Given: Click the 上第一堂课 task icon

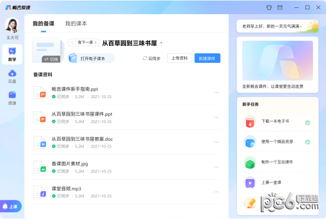Looking at the screenshot, I should 250,182.
